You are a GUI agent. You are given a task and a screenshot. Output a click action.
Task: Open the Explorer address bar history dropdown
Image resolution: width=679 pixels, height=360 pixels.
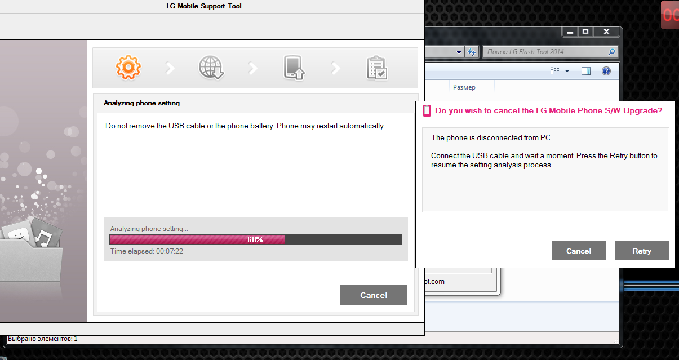[x=459, y=52]
